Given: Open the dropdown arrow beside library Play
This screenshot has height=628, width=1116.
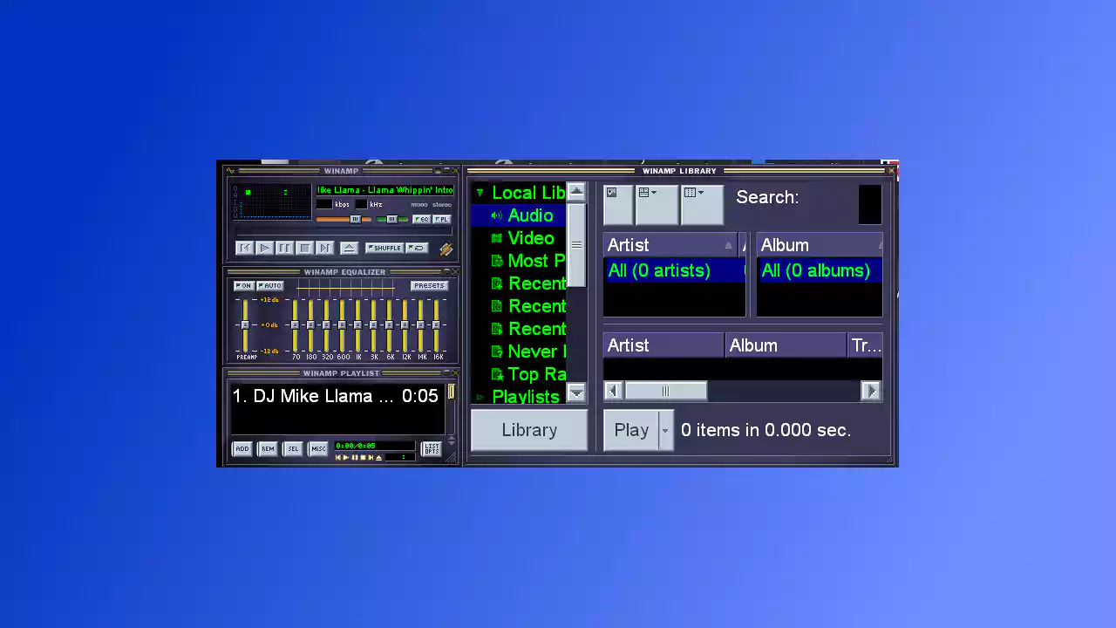Looking at the screenshot, I should (666, 430).
